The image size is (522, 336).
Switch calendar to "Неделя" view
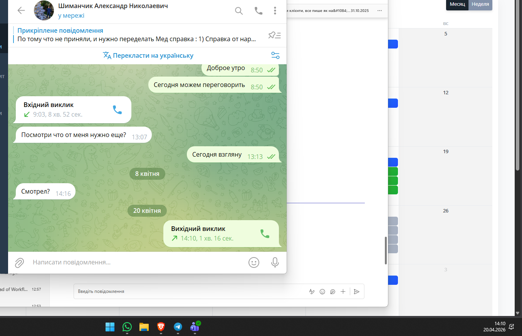[x=480, y=4]
